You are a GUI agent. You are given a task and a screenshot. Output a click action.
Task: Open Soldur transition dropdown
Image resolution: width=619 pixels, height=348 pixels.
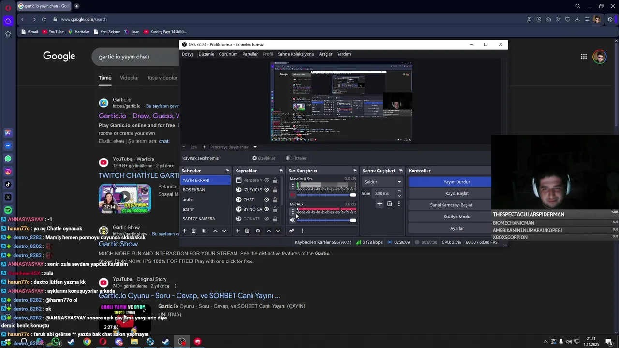click(x=383, y=182)
